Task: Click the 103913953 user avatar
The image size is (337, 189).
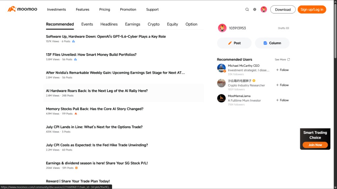Action: [x=222, y=28]
